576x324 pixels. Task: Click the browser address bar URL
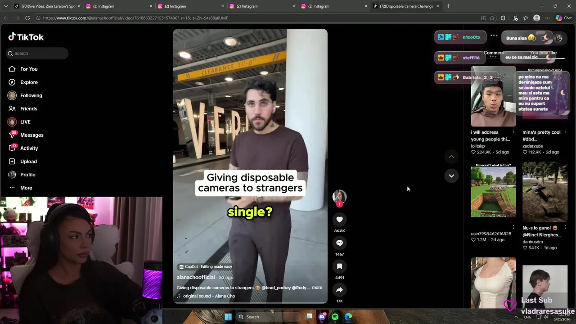click(135, 18)
